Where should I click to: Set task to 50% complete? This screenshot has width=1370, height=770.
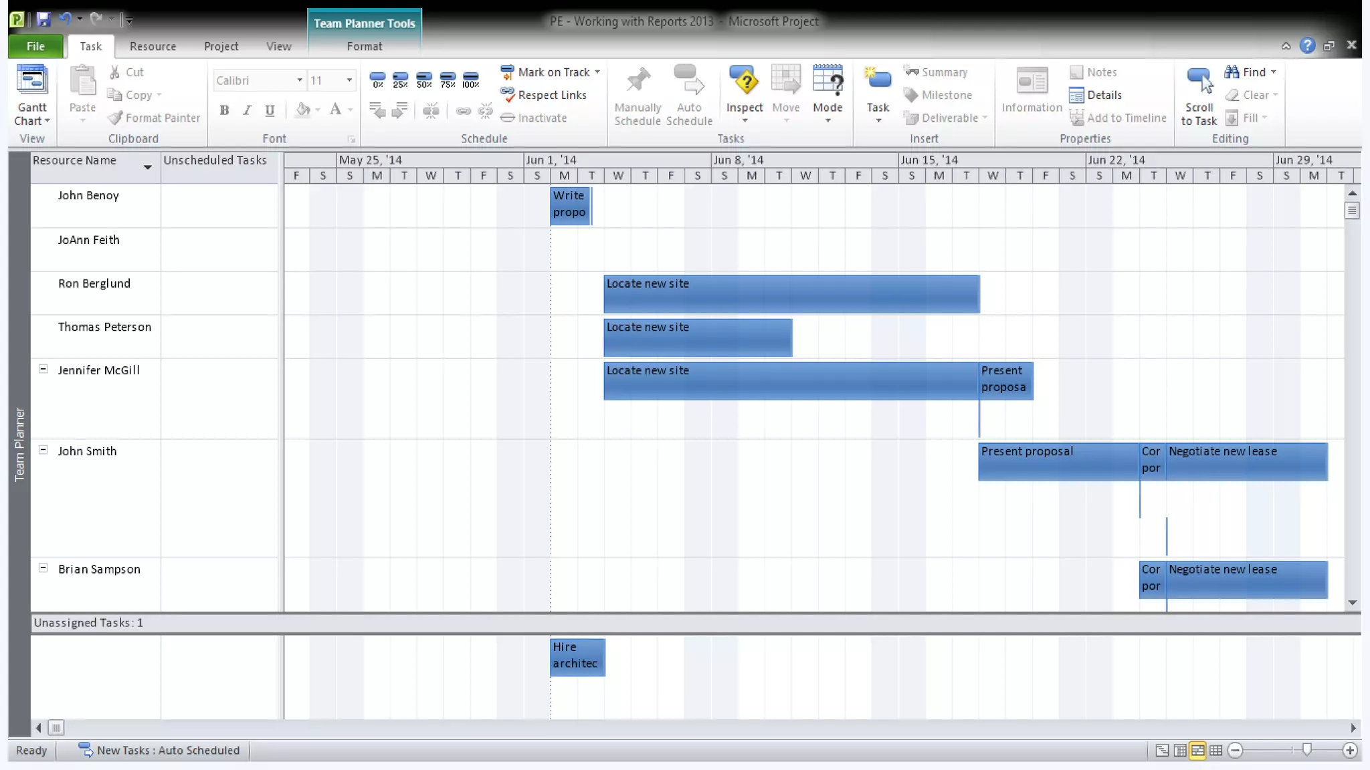point(424,80)
